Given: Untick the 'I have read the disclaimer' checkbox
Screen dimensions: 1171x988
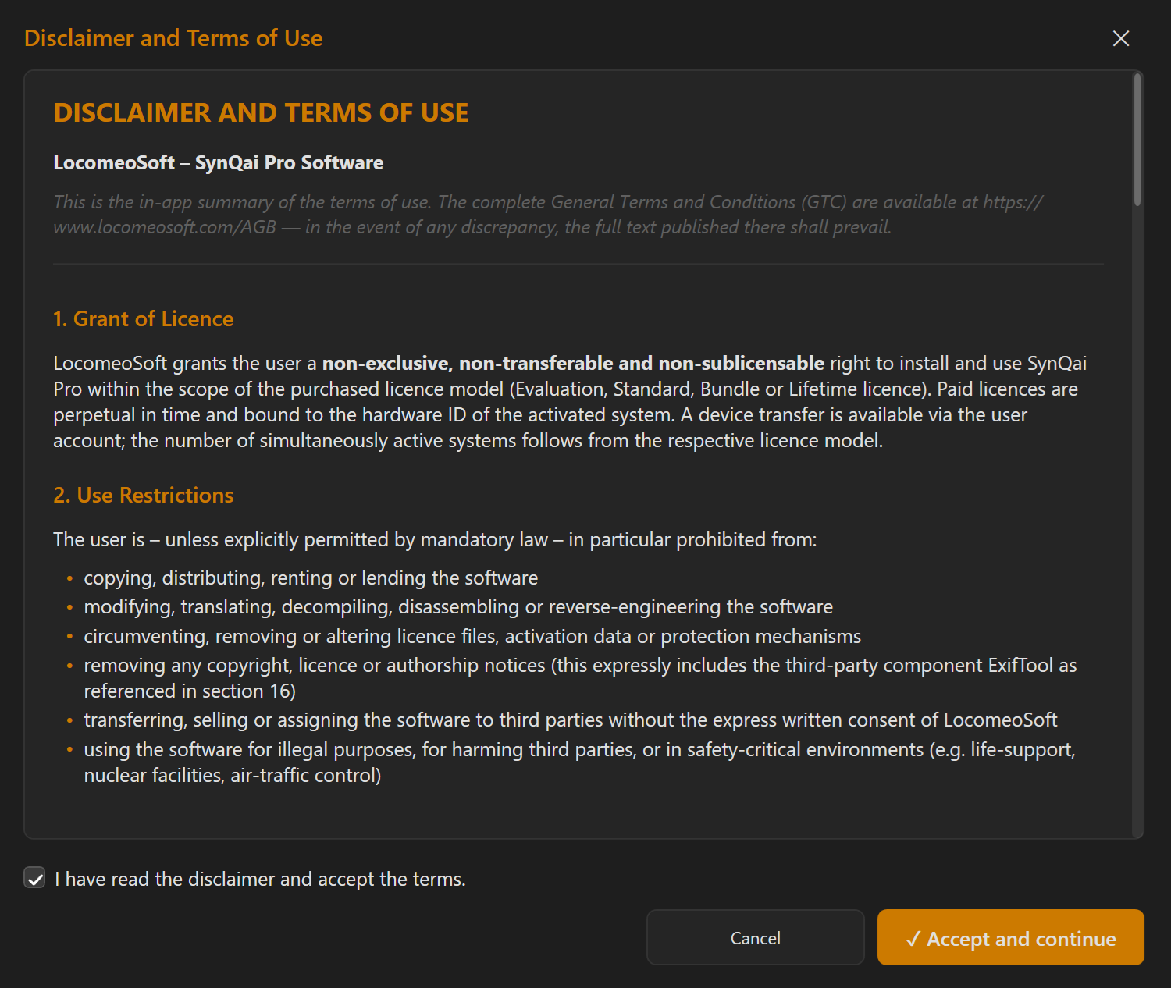Looking at the screenshot, I should [x=34, y=878].
